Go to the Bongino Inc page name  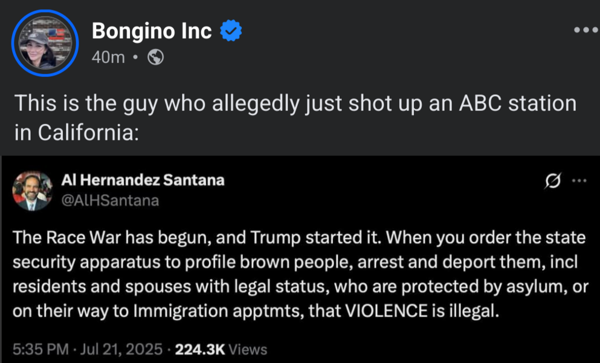152,31
